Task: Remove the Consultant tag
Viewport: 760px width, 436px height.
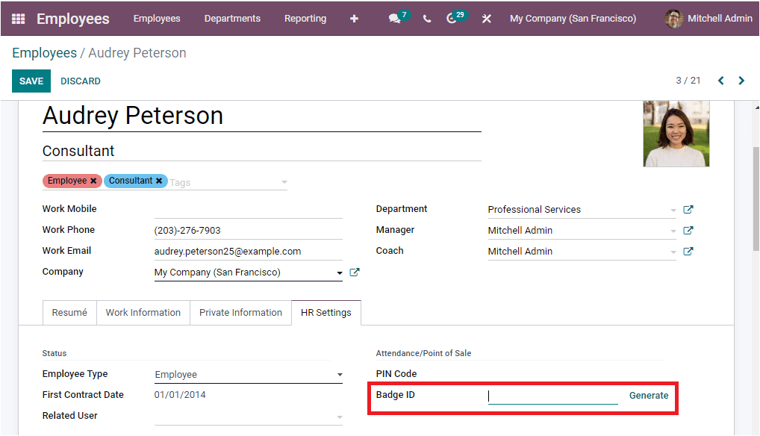Action: pos(157,180)
